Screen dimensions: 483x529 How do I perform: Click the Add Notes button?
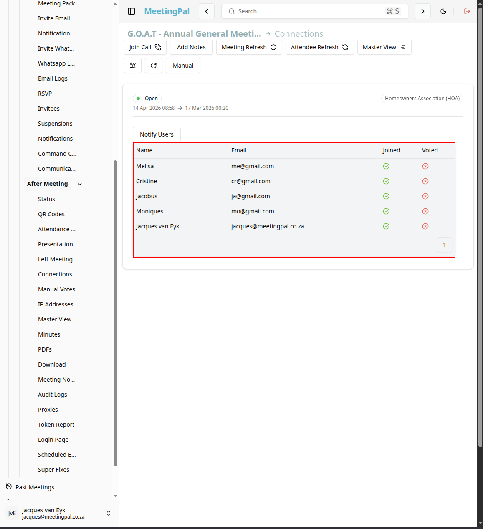(191, 47)
